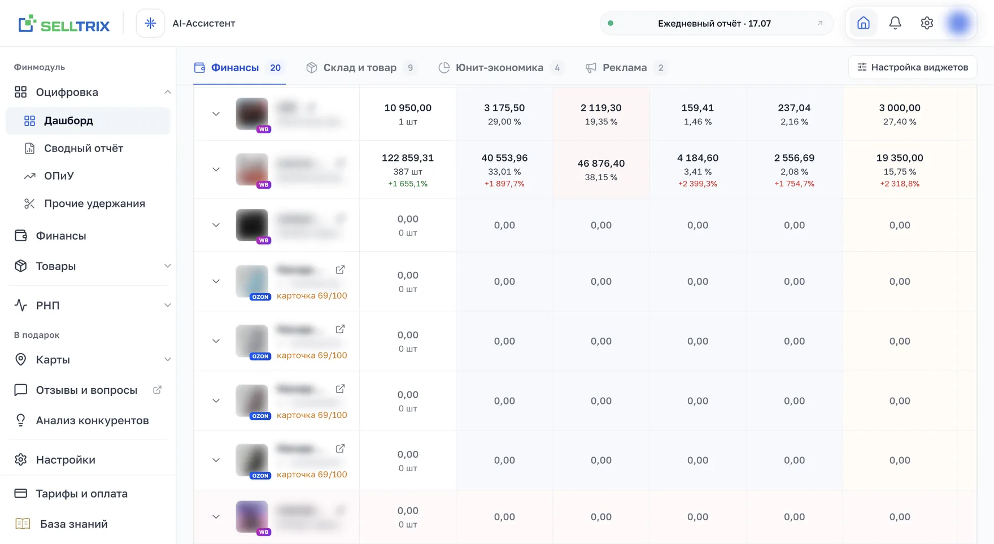This screenshot has height=544, width=994.
Task: Expand the РНП menu chevron
Action: pos(167,305)
